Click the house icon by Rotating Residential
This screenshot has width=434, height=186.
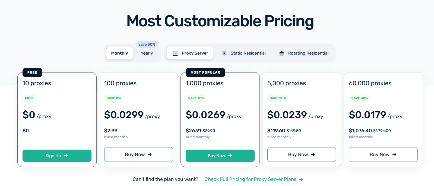281,53
